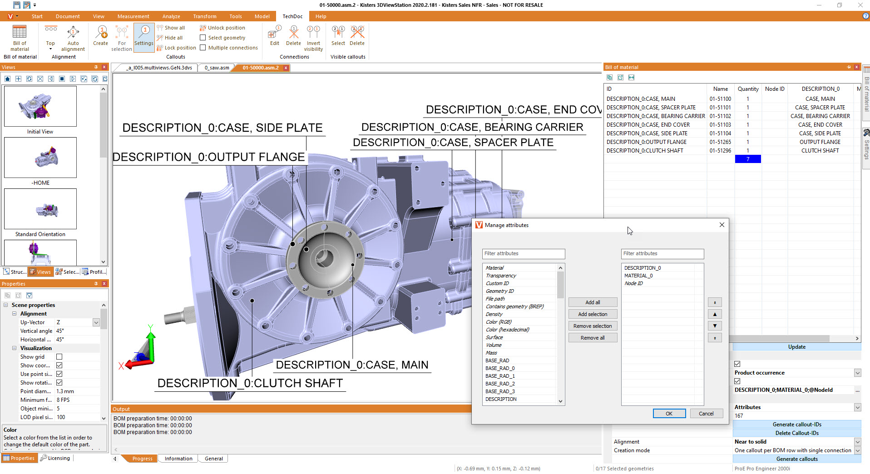Screen dimensions: 870x474
Task: Click home icon in Views toolbar
Action: tap(7, 79)
